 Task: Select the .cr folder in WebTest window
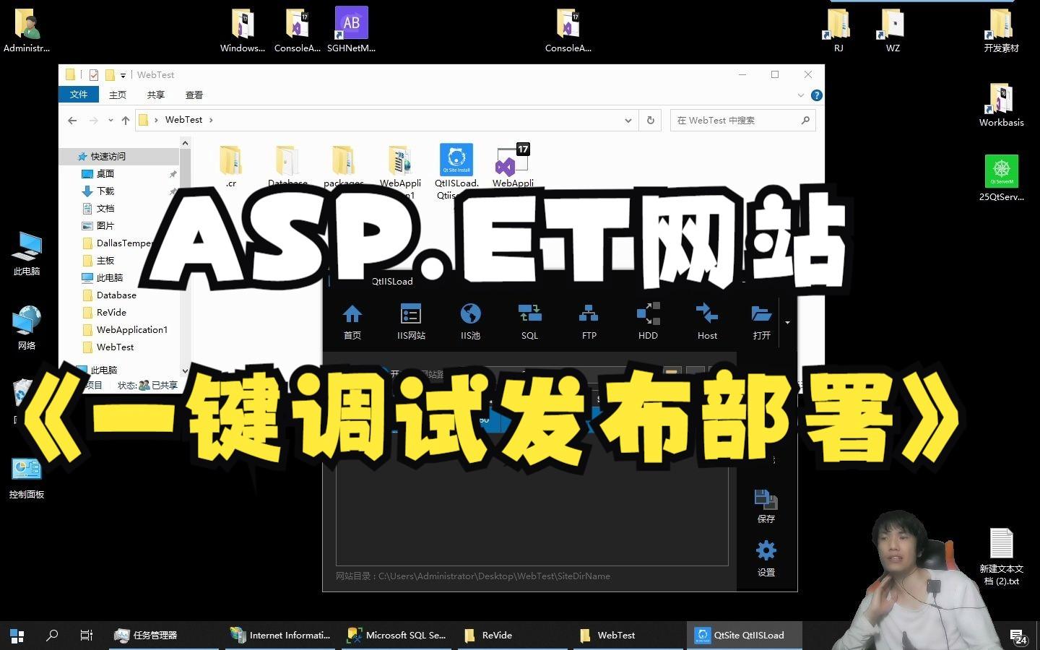click(x=230, y=166)
